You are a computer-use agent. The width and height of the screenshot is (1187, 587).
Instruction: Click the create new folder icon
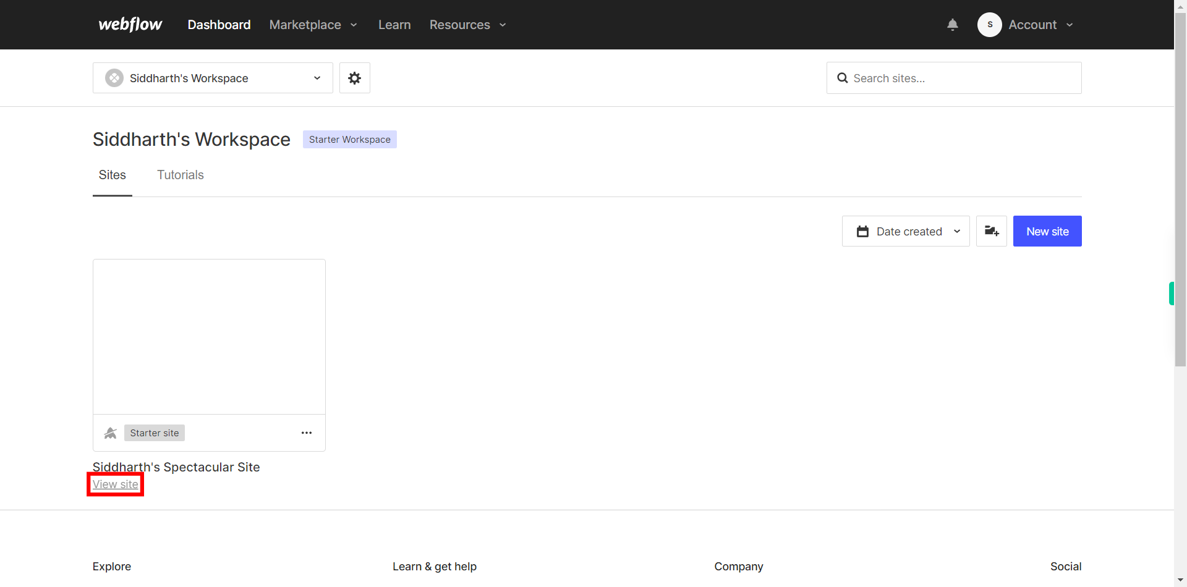tap(992, 231)
